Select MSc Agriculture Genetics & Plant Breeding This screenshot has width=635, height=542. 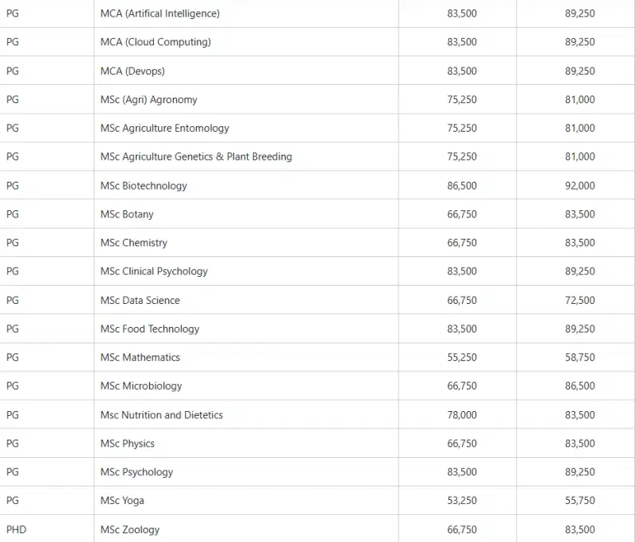pyautogui.click(x=196, y=157)
